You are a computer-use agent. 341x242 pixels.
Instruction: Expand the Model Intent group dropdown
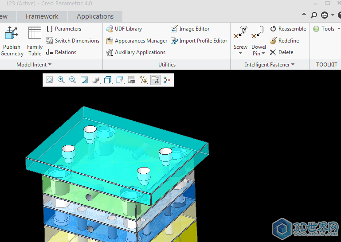coord(50,65)
